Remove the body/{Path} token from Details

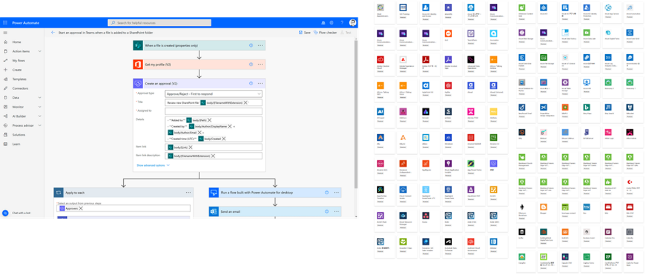click(209, 120)
